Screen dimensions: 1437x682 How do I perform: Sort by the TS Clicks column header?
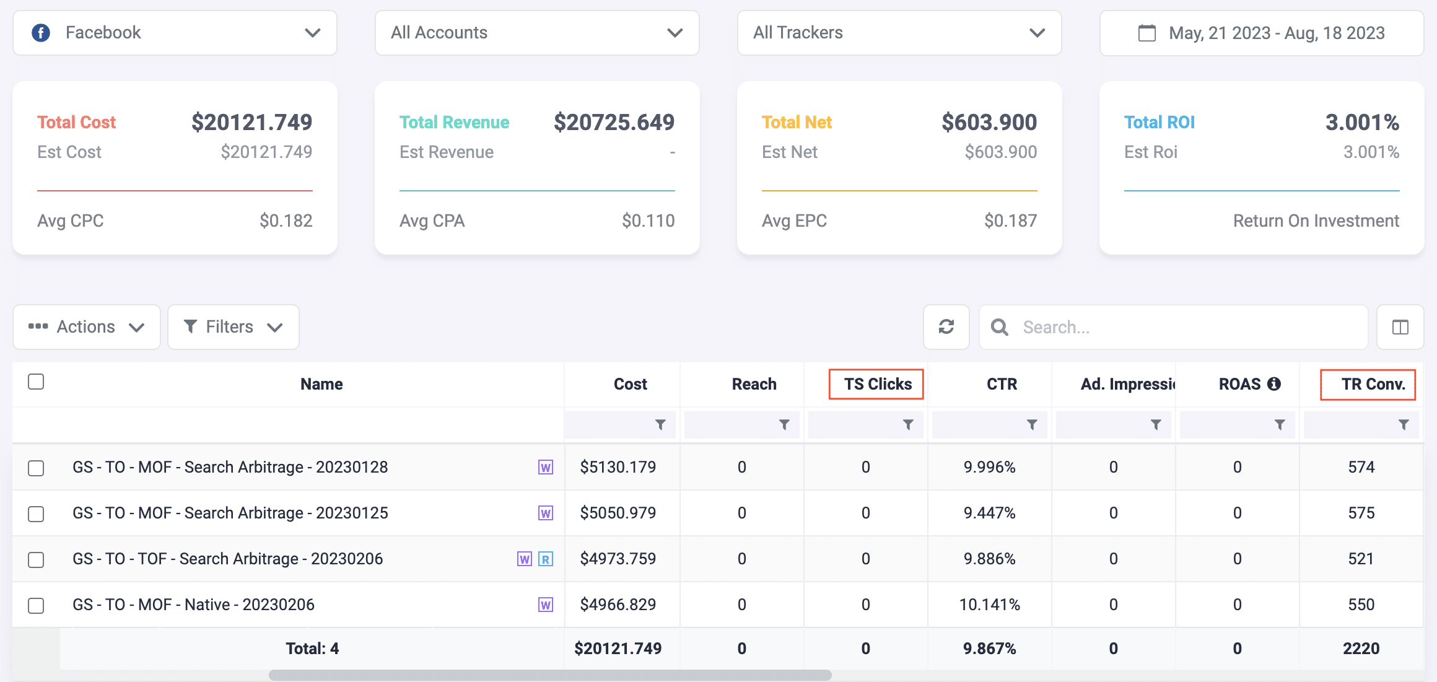point(877,384)
